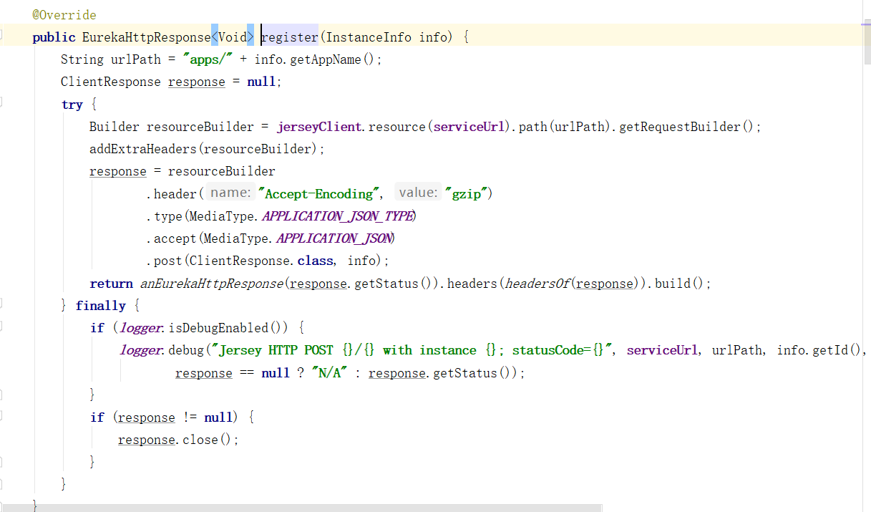Click the @Override annotation

pyautogui.click(x=64, y=15)
